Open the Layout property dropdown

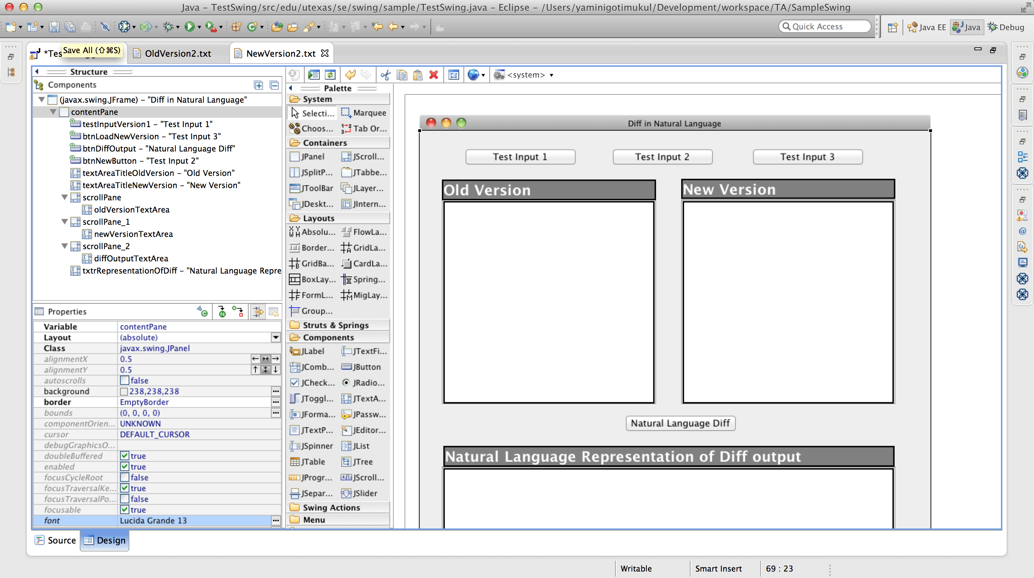[x=276, y=337]
